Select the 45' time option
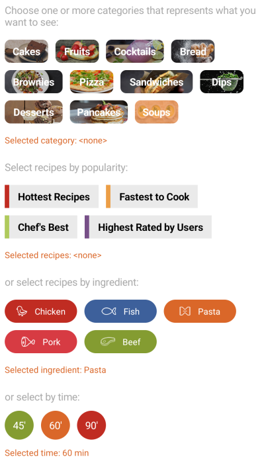The height and width of the screenshot is (463, 264). [x=19, y=425]
